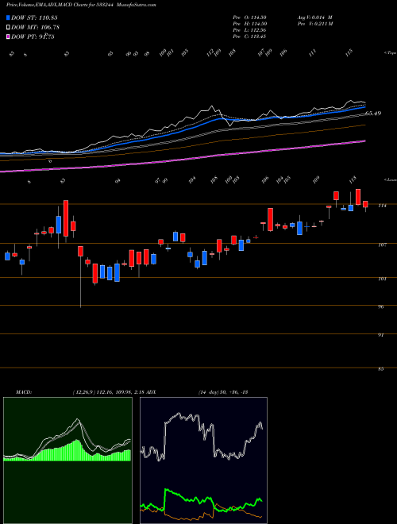
Task: Click the 85 price axis label
Action: coord(382,369)
